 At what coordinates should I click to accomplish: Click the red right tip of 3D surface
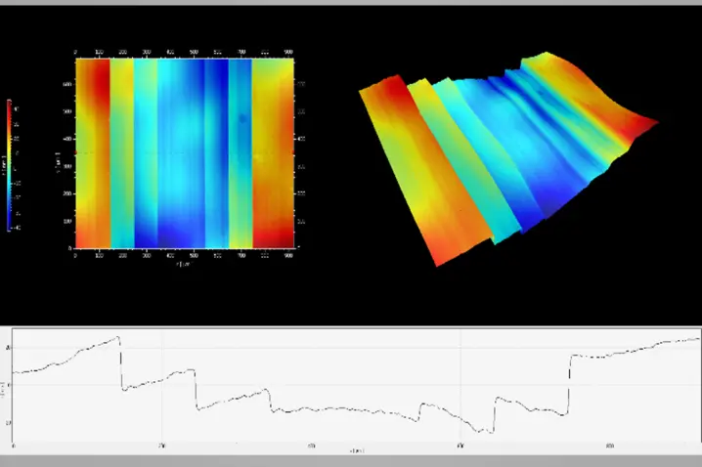[645, 124]
